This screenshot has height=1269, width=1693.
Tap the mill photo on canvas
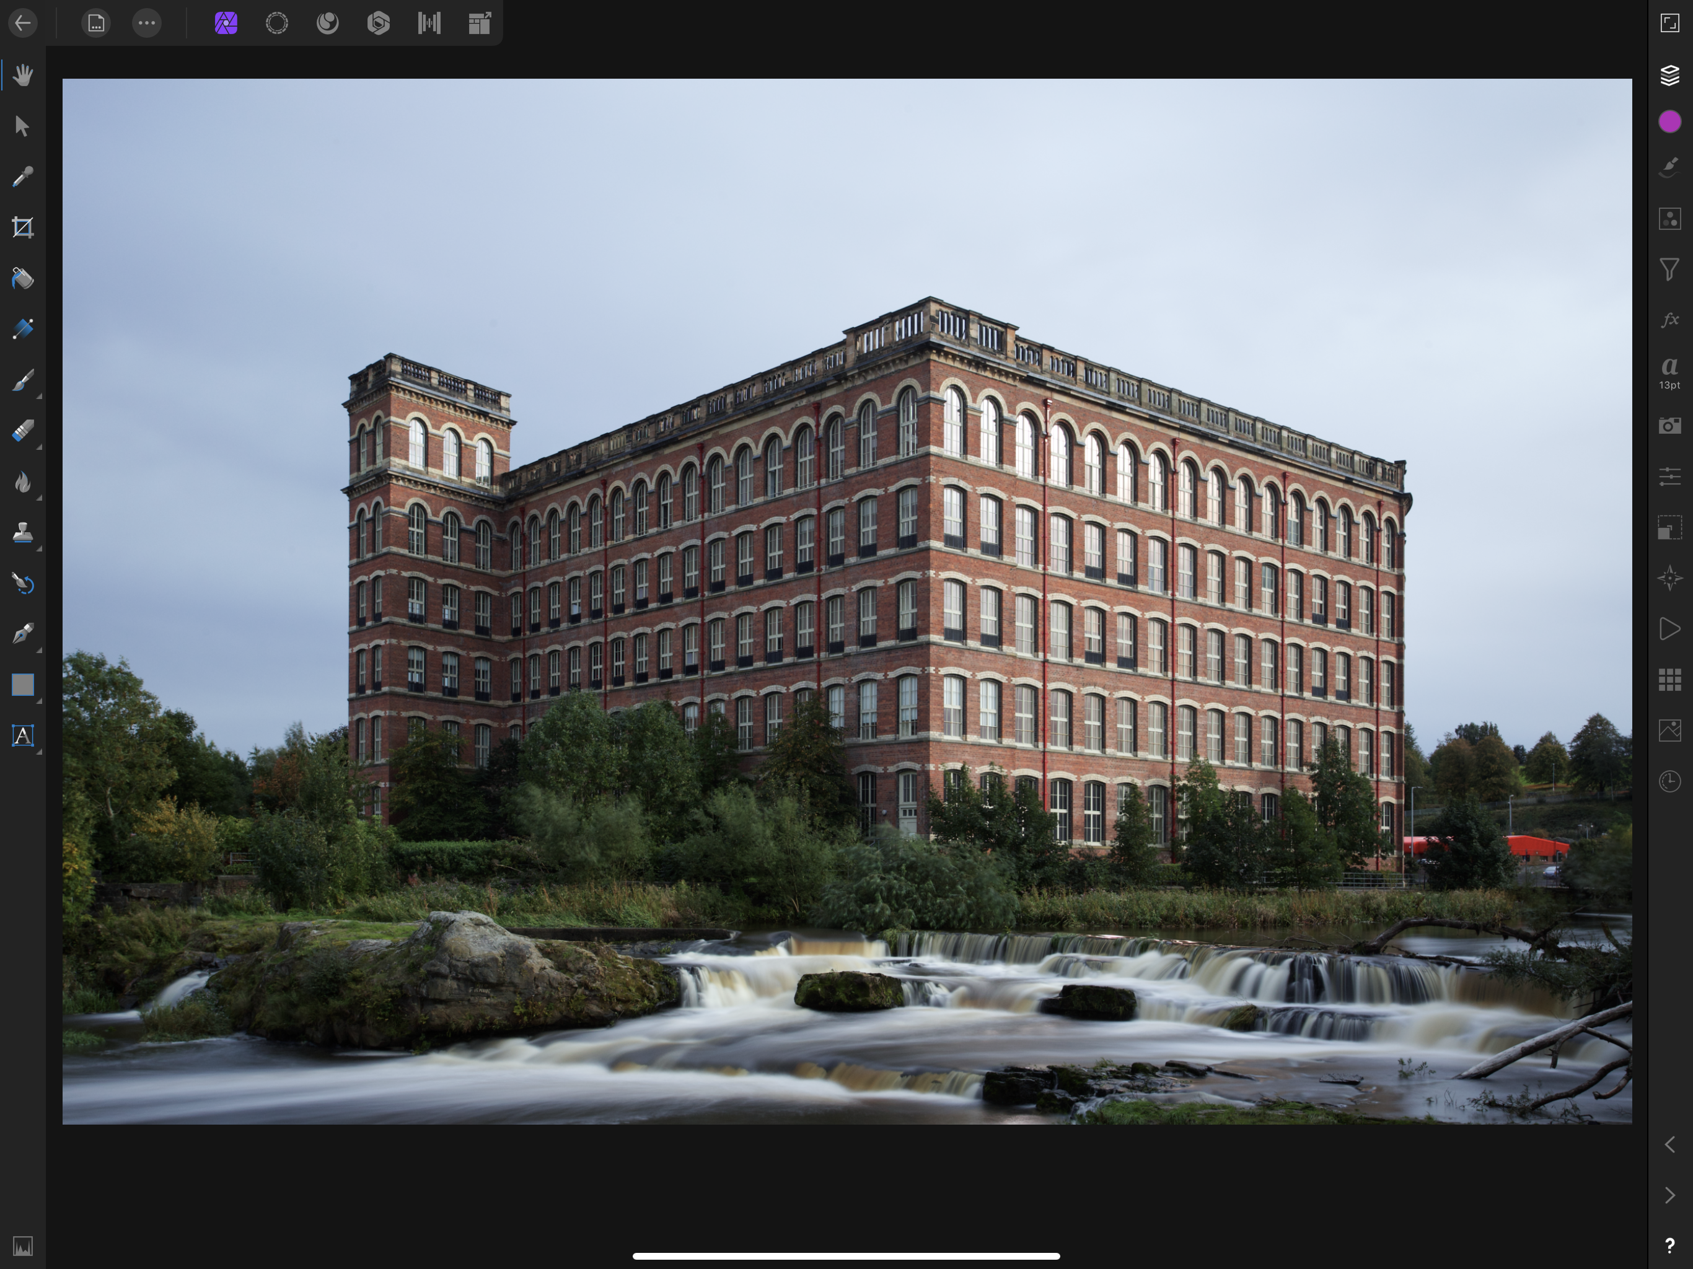coord(846,601)
